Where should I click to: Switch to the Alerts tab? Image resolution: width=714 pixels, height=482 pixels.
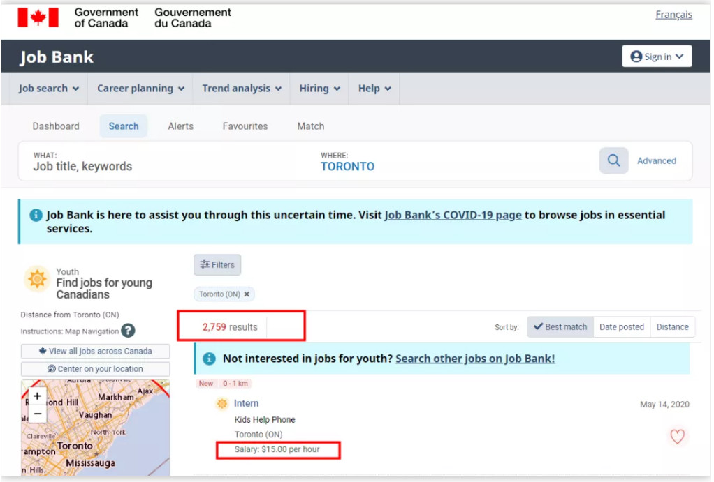click(x=180, y=126)
